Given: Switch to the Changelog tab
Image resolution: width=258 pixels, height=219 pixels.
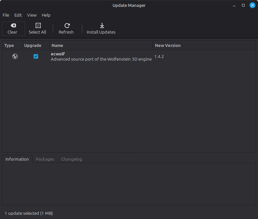Looking at the screenshot, I should click(x=71, y=159).
